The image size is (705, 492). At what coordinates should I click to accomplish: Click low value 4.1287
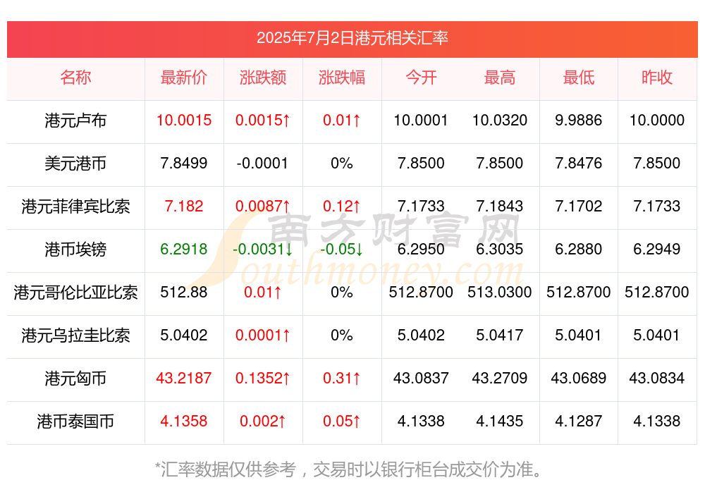tap(579, 422)
